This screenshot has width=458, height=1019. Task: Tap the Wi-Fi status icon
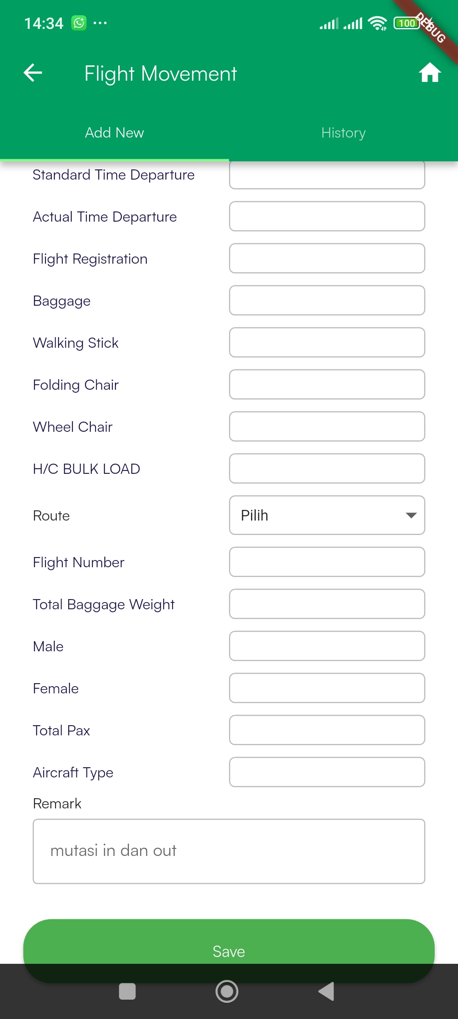pos(377,23)
